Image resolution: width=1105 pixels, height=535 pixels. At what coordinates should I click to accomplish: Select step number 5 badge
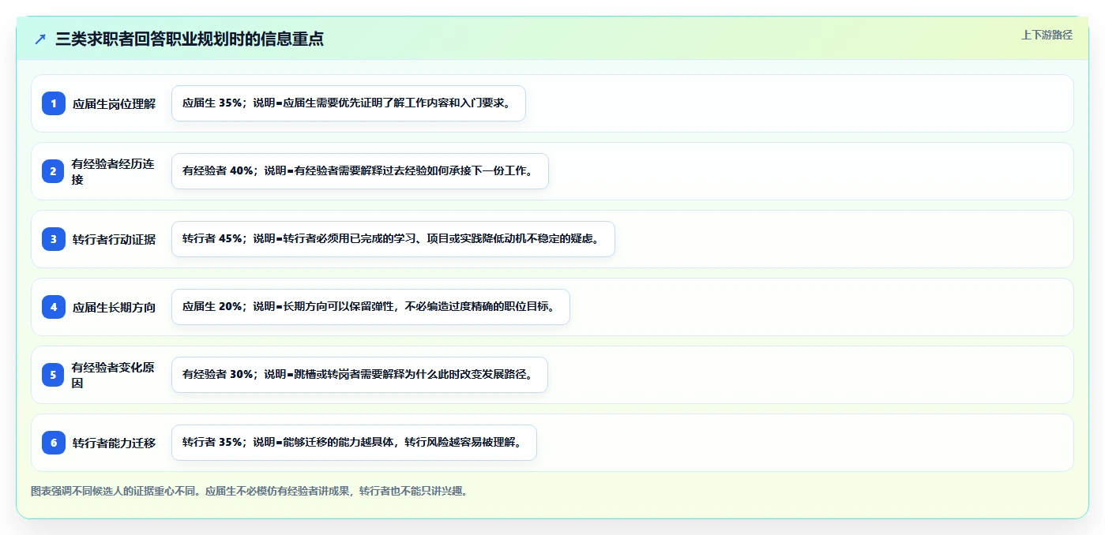click(x=54, y=375)
